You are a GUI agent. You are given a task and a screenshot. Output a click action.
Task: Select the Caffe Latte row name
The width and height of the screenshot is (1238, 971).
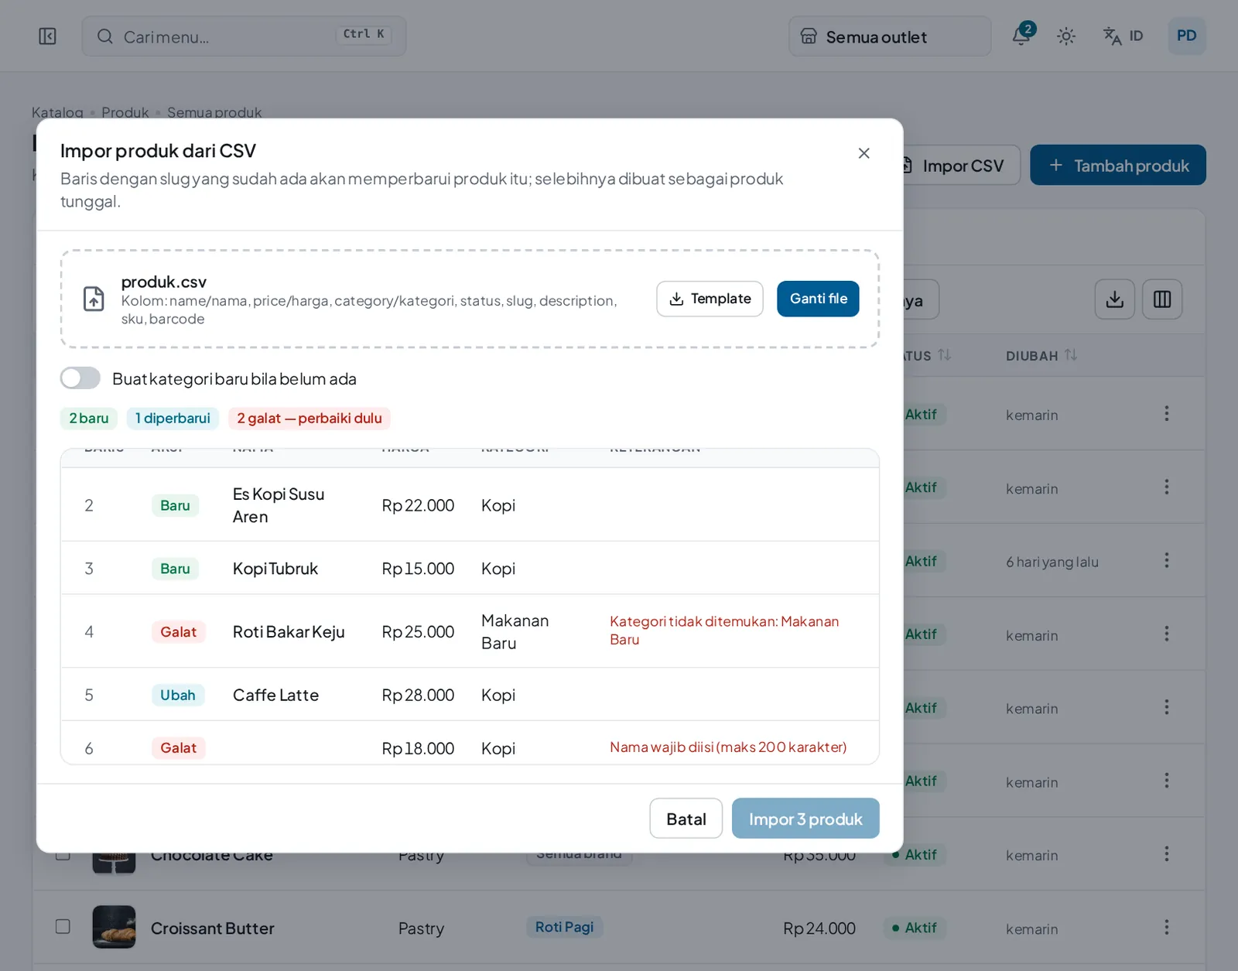[x=275, y=695]
